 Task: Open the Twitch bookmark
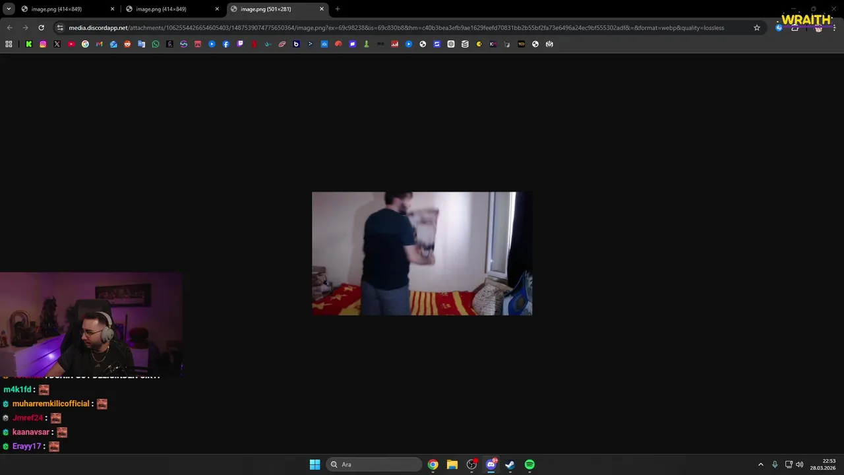(x=240, y=44)
